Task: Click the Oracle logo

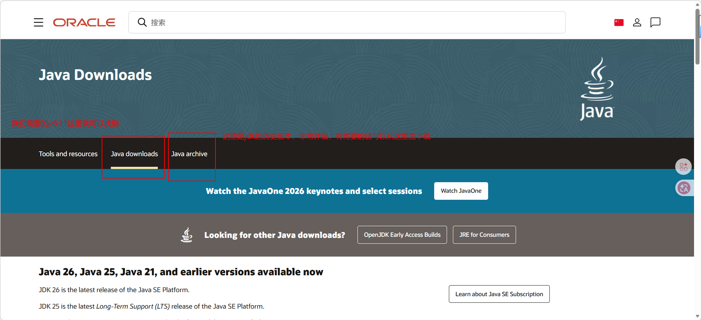Action: (84, 22)
